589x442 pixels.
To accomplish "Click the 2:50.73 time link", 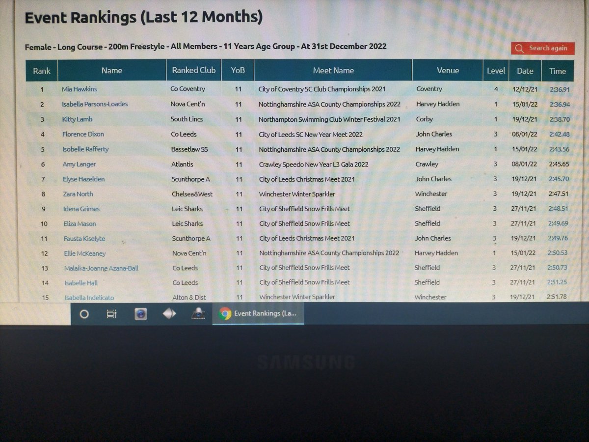I will click(557, 268).
